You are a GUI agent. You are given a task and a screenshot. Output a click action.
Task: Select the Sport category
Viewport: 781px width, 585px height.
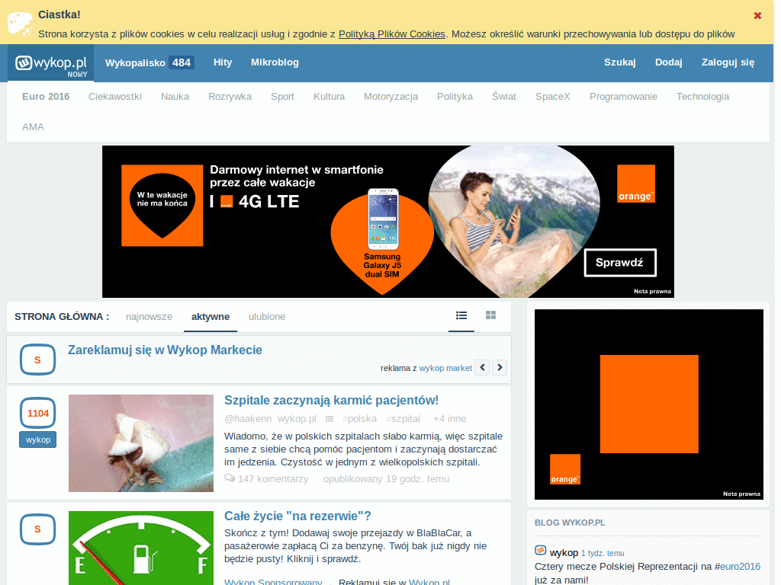pos(282,97)
